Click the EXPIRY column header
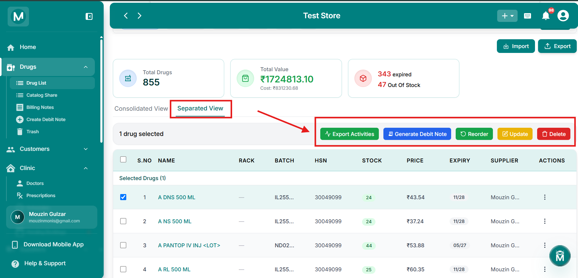 (x=460, y=161)
